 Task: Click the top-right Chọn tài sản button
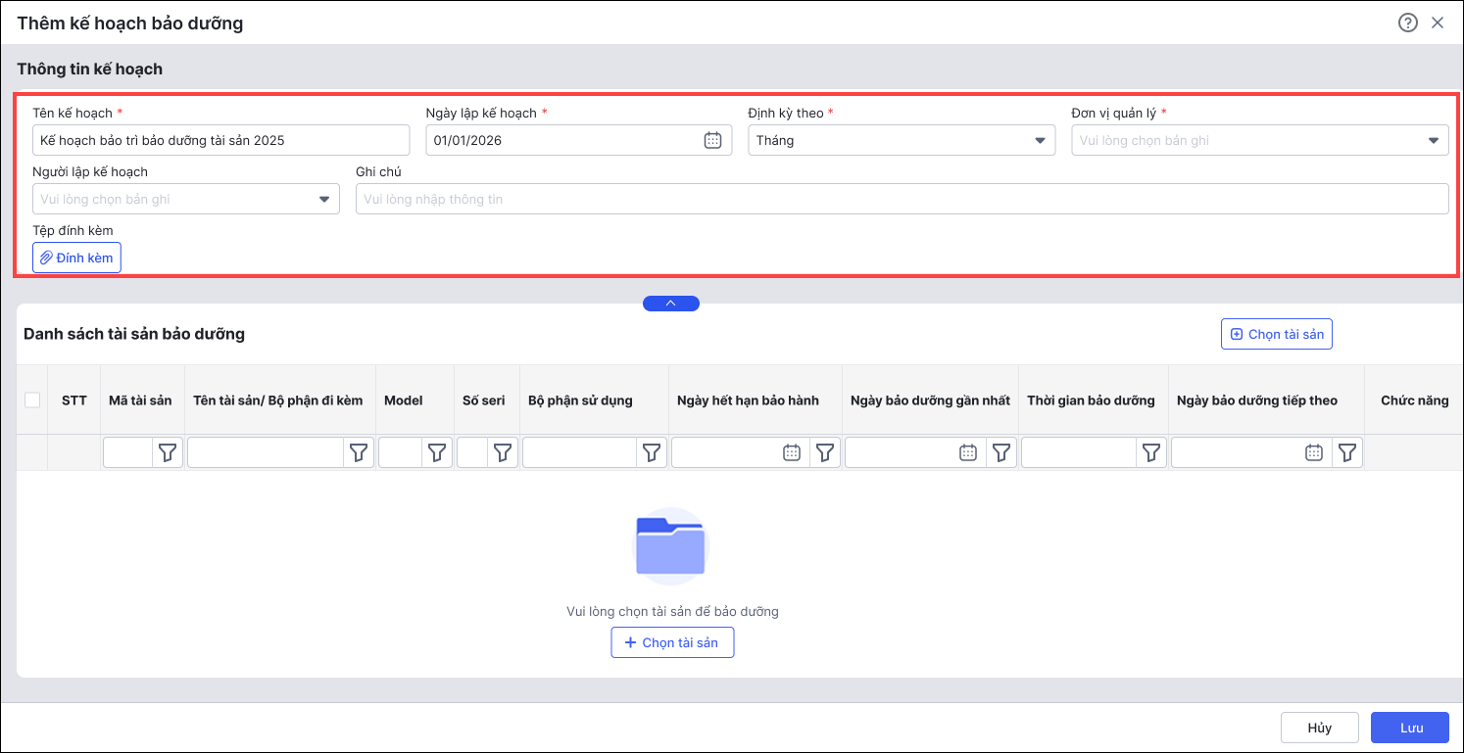point(1276,334)
